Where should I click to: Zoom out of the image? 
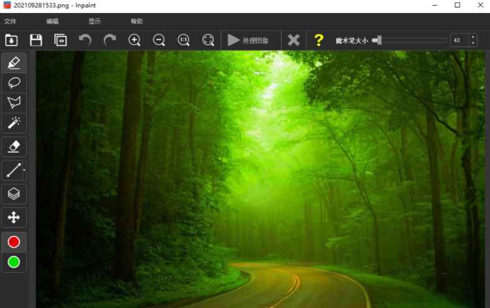pyautogui.click(x=159, y=40)
